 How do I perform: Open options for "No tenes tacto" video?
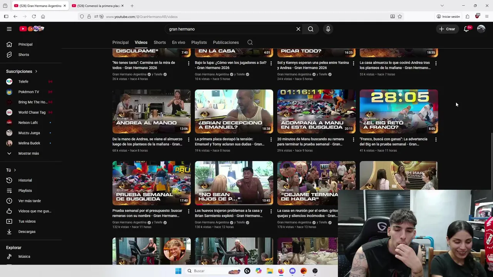188,63
